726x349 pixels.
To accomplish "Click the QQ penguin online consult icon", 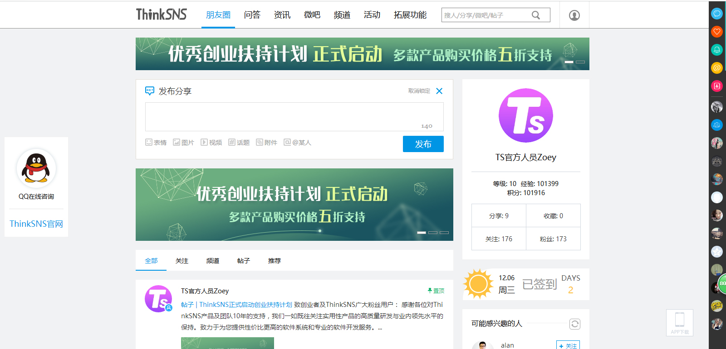I will point(36,168).
